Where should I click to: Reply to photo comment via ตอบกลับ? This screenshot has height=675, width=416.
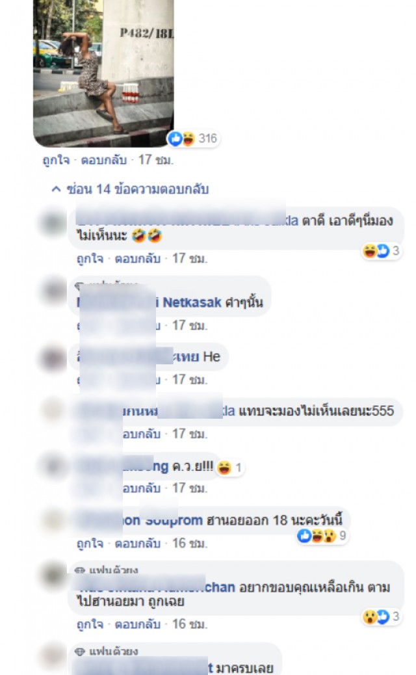[x=104, y=160]
